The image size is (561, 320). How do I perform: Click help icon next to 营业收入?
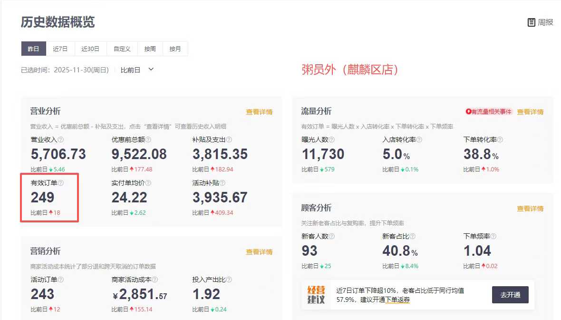pos(61,140)
